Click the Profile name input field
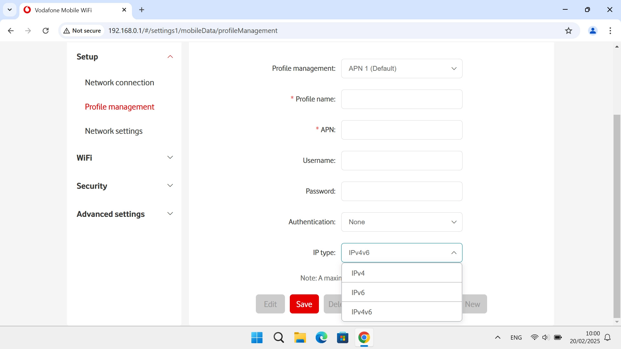 point(401,99)
